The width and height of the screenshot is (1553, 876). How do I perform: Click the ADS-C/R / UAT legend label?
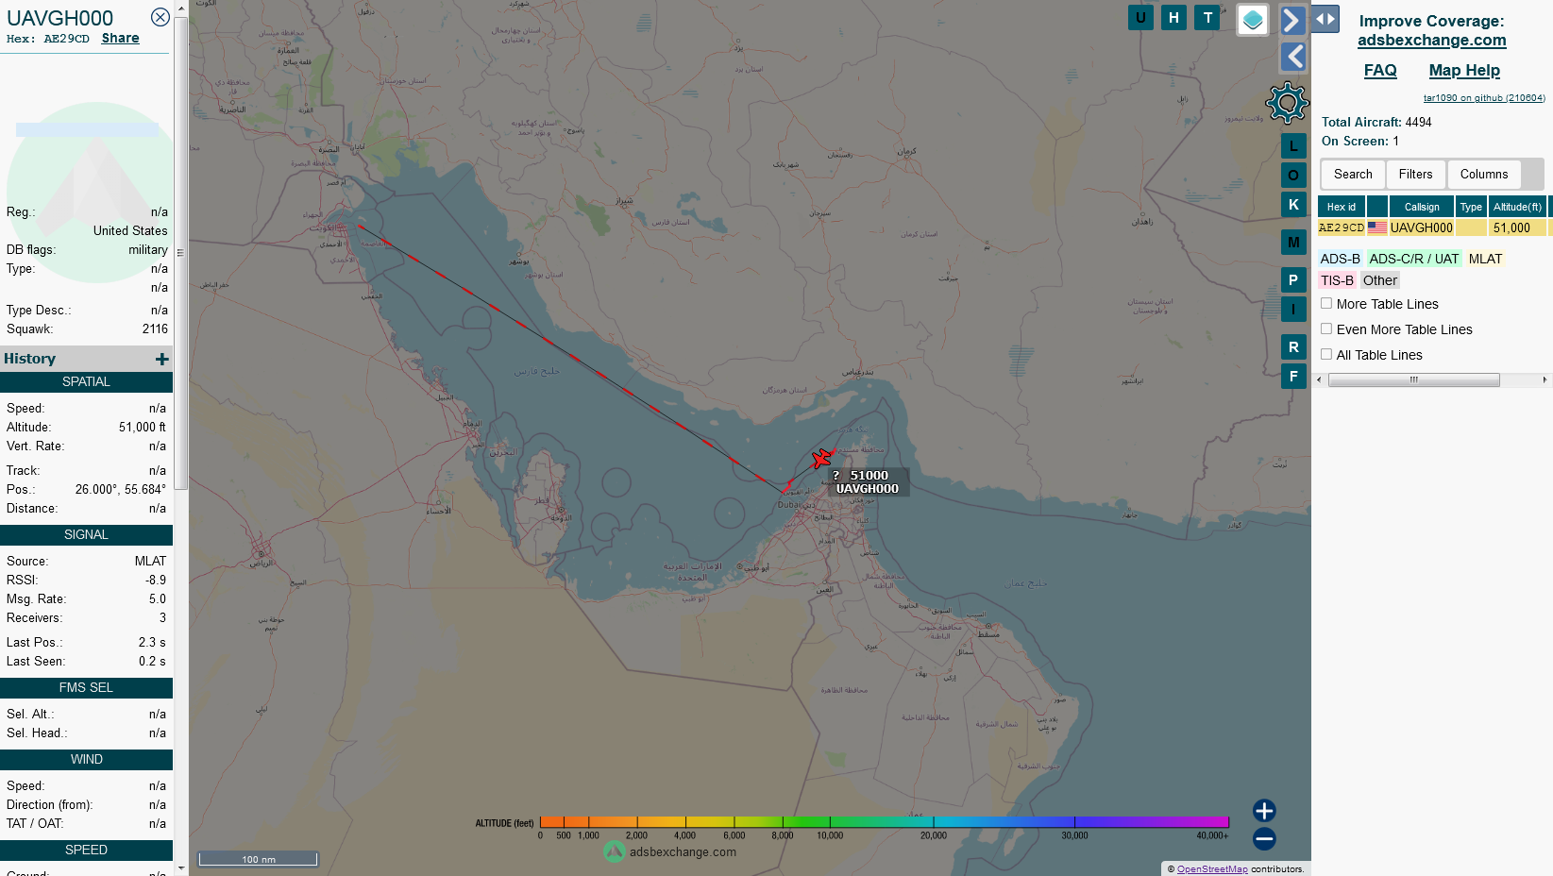click(x=1414, y=259)
